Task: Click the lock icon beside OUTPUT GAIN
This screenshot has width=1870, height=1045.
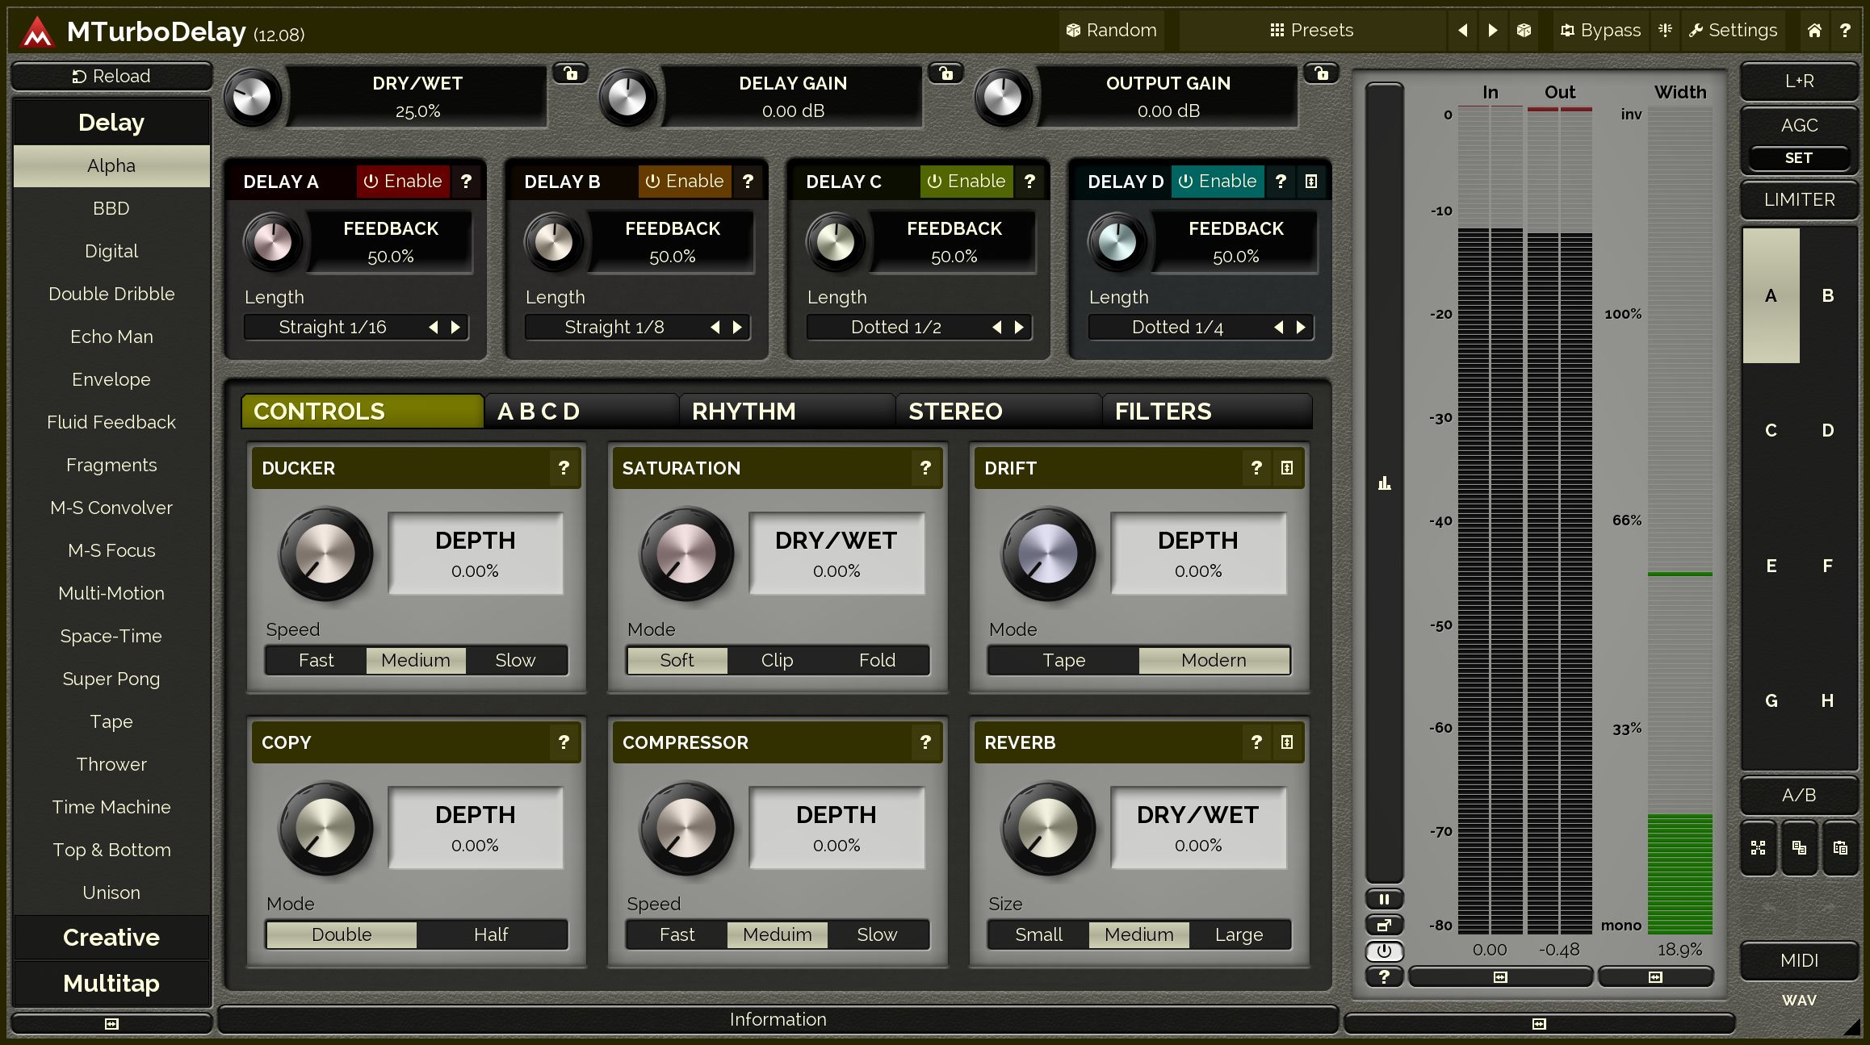Action: (x=1322, y=73)
